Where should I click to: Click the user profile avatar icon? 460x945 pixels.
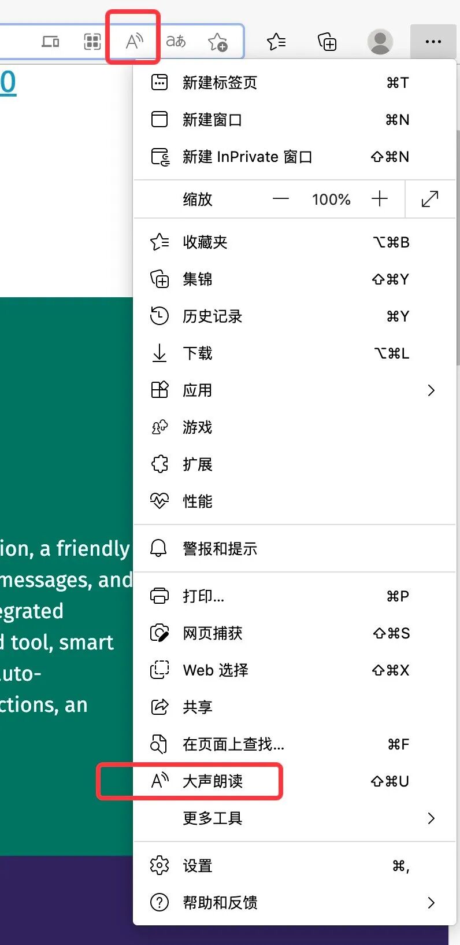coord(380,42)
